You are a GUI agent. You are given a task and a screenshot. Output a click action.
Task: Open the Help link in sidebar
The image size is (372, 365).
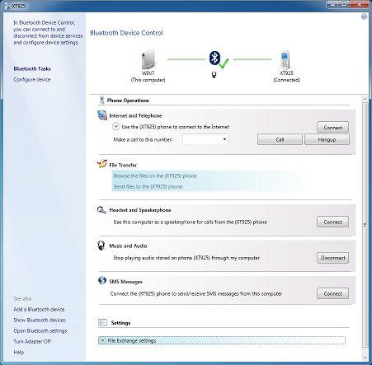point(19,352)
